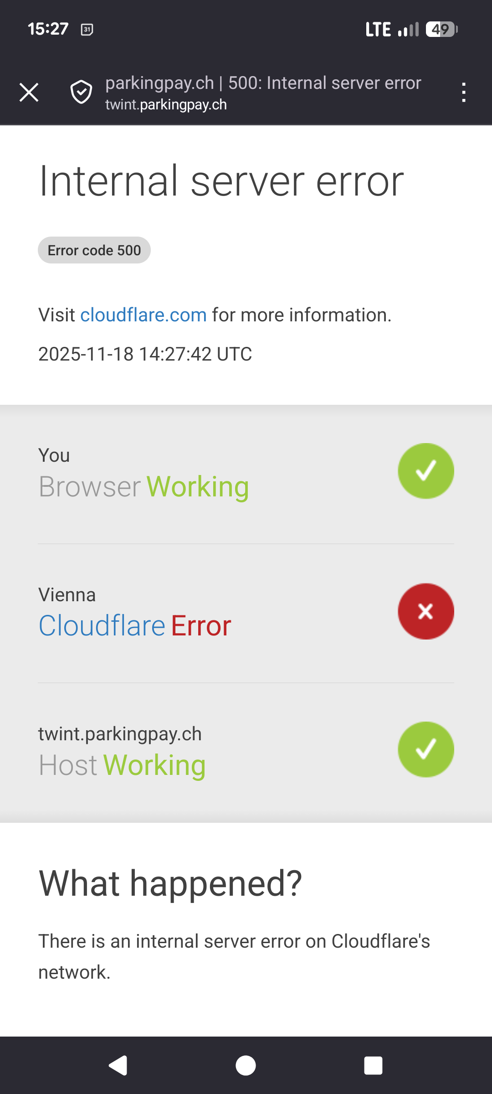Tap the battery indicator showing 49
Image resolution: width=492 pixels, height=1094 pixels.
click(x=441, y=30)
